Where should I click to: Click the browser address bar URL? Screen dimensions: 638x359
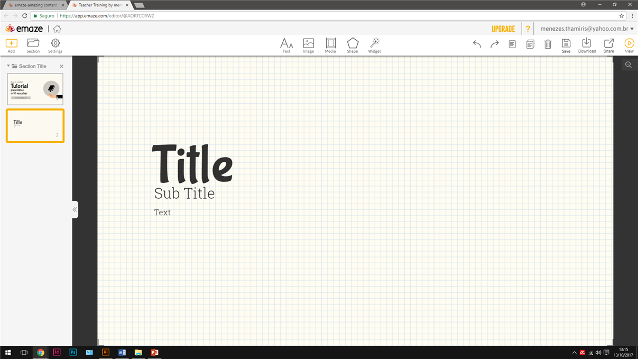coord(107,16)
